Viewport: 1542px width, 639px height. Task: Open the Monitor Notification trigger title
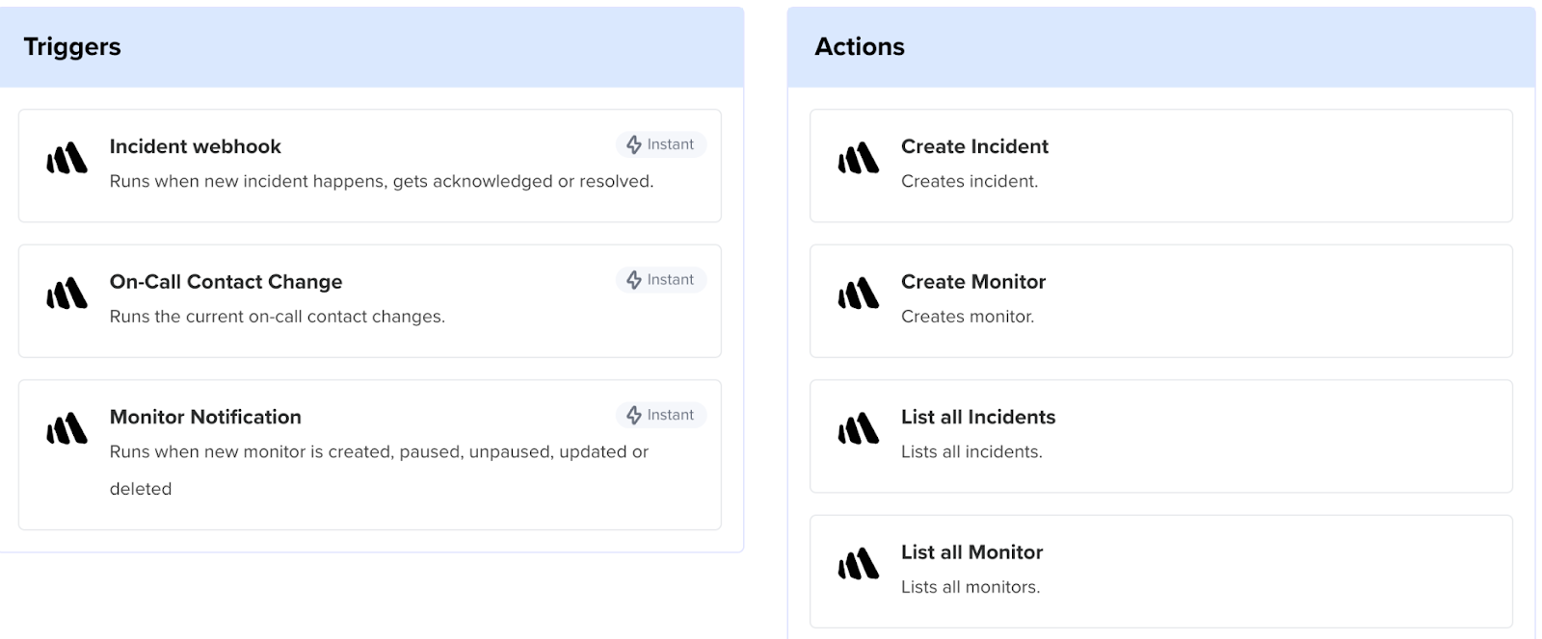click(x=205, y=417)
